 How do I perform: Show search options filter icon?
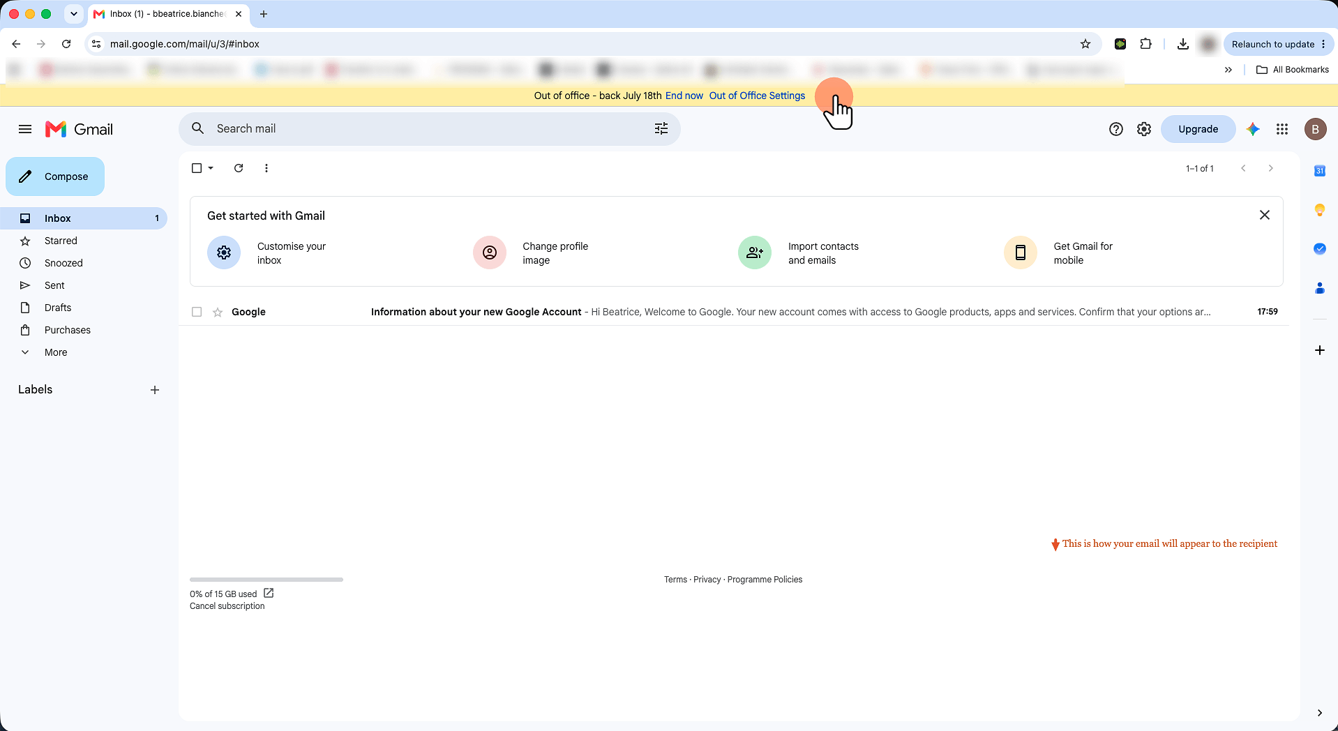(661, 128)
